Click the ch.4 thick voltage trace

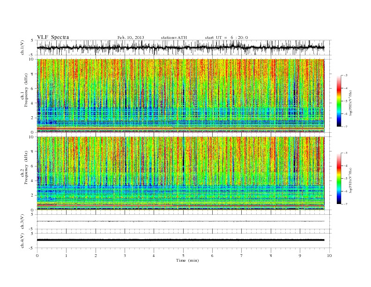click(x=180, y=240)
